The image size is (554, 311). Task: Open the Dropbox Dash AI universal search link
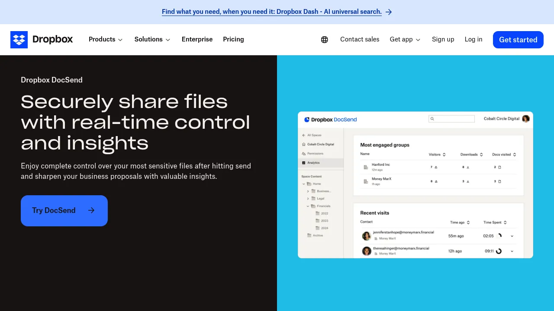tap(272, 12)
